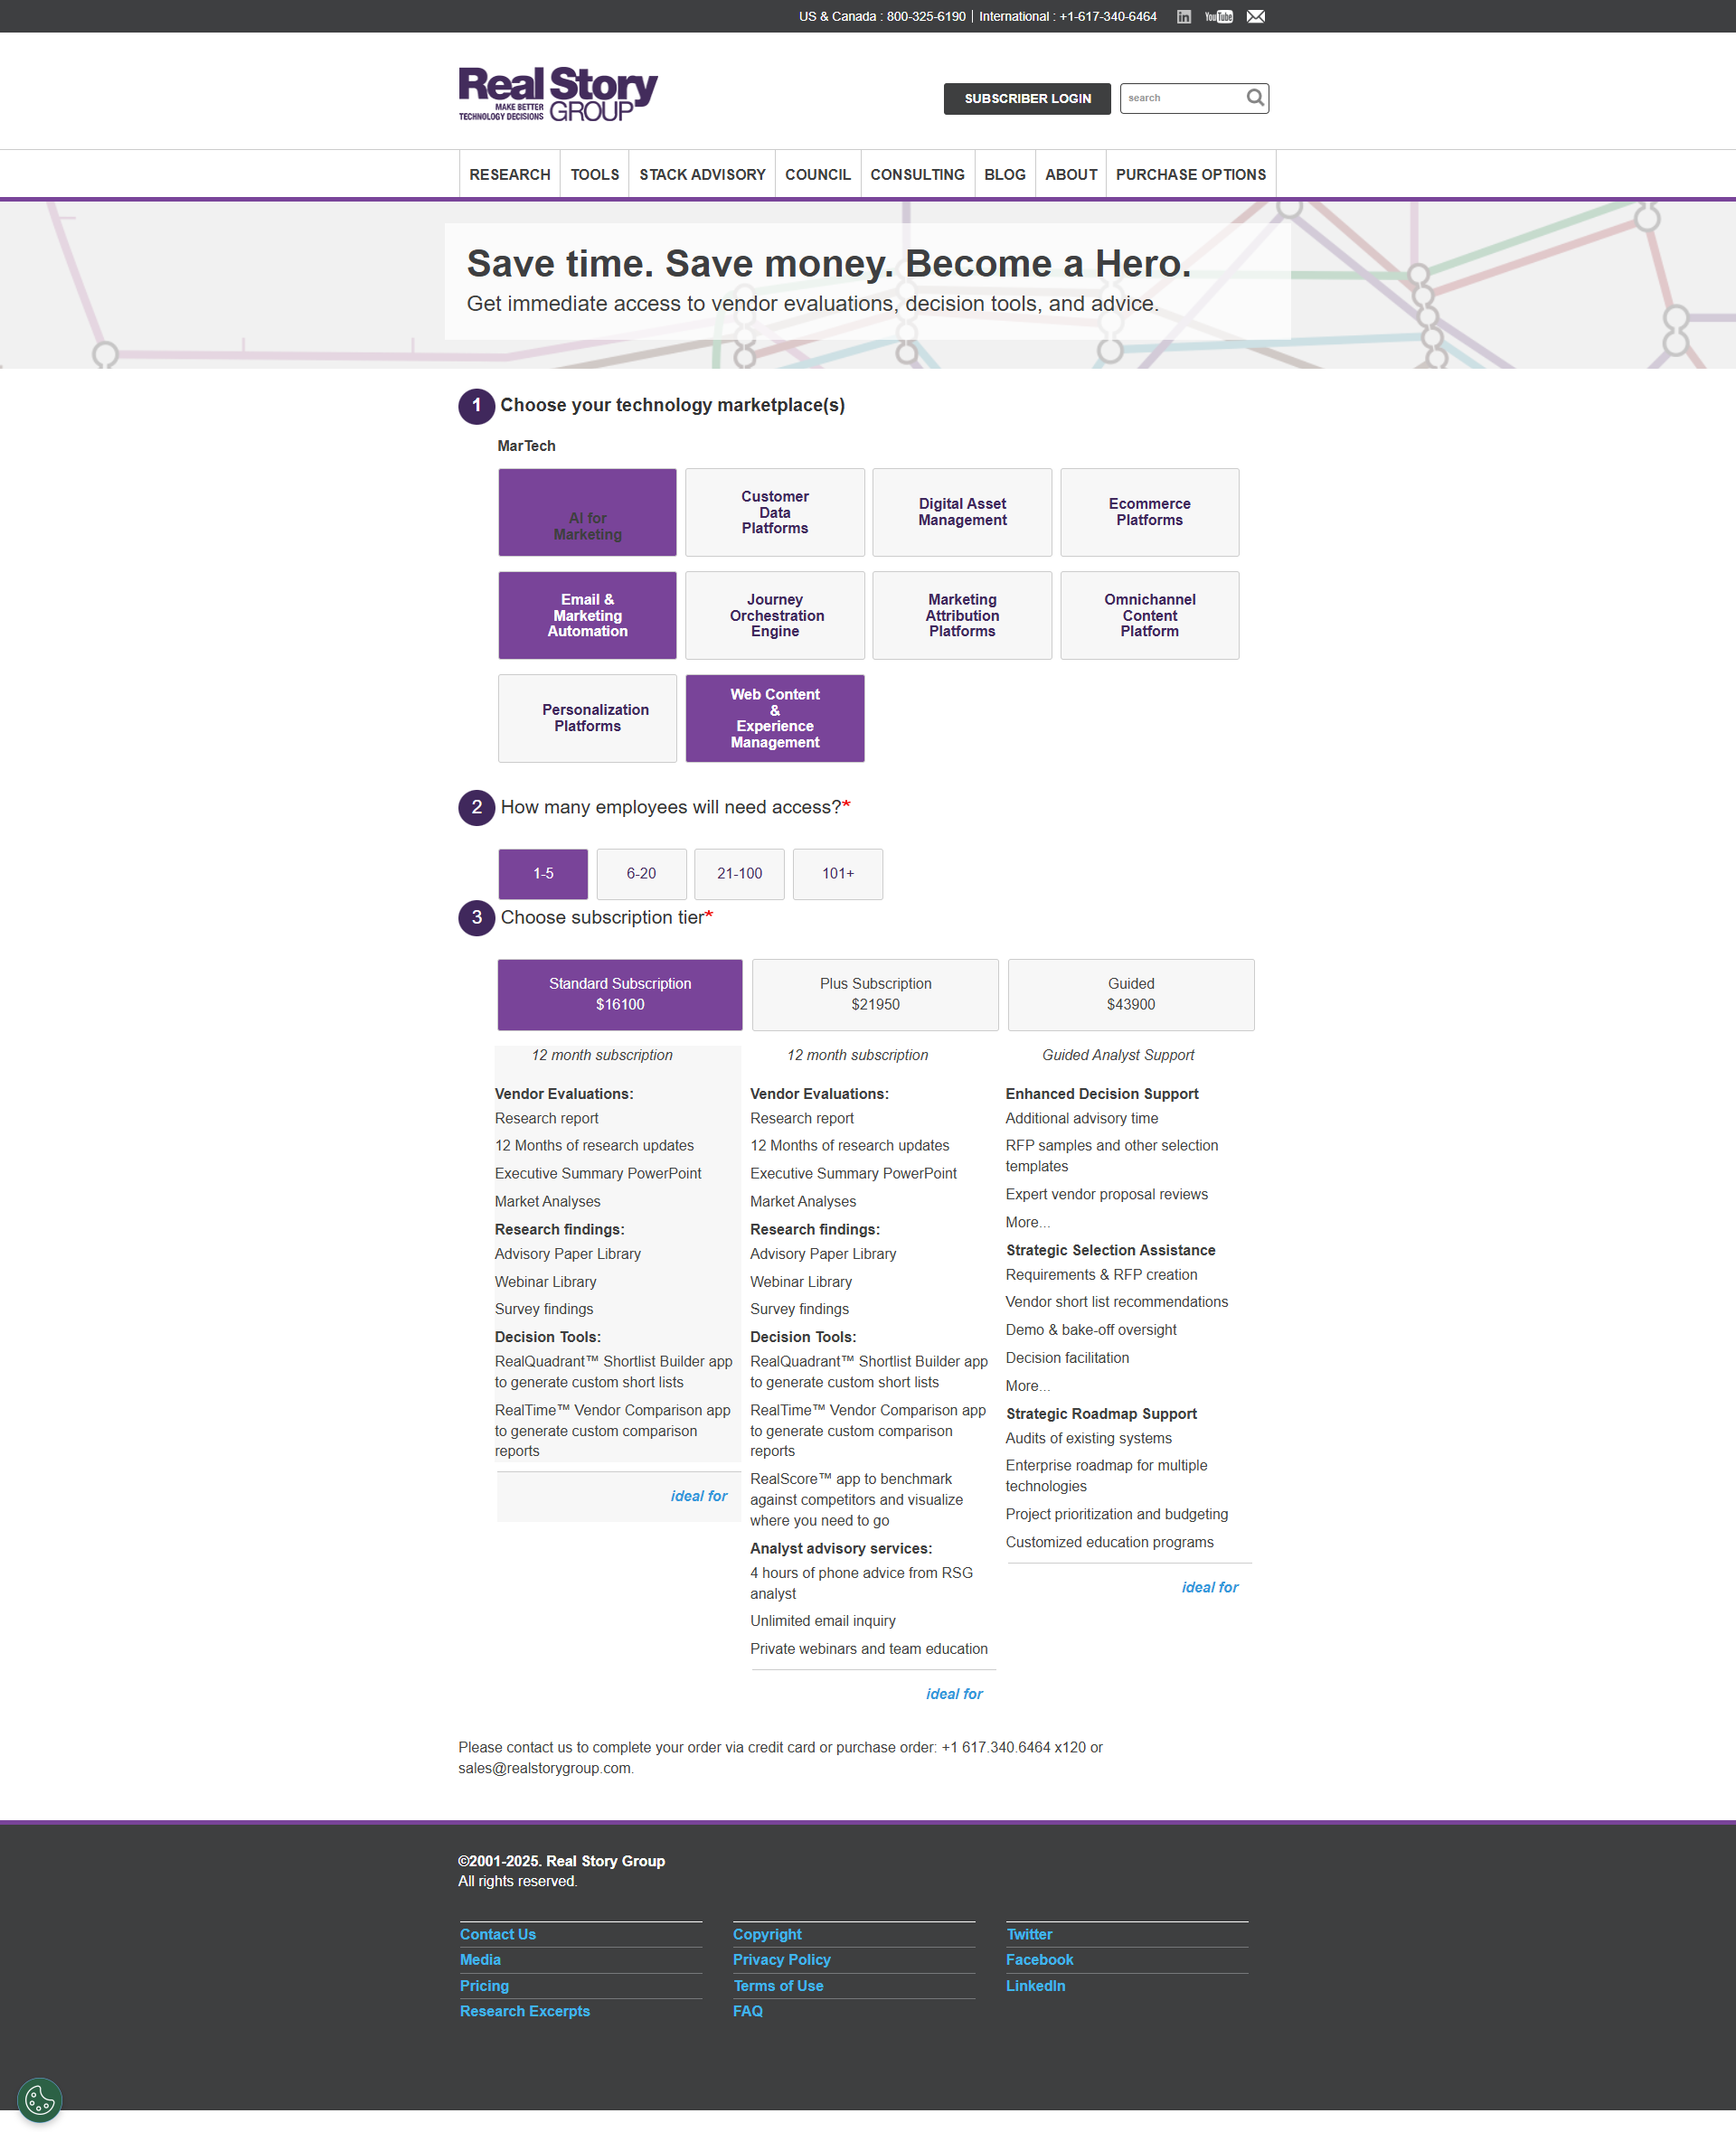Open the LinkedIn icon in top bar
The height and width of the screenshot is (2132, 1736).
[1183, 16]
